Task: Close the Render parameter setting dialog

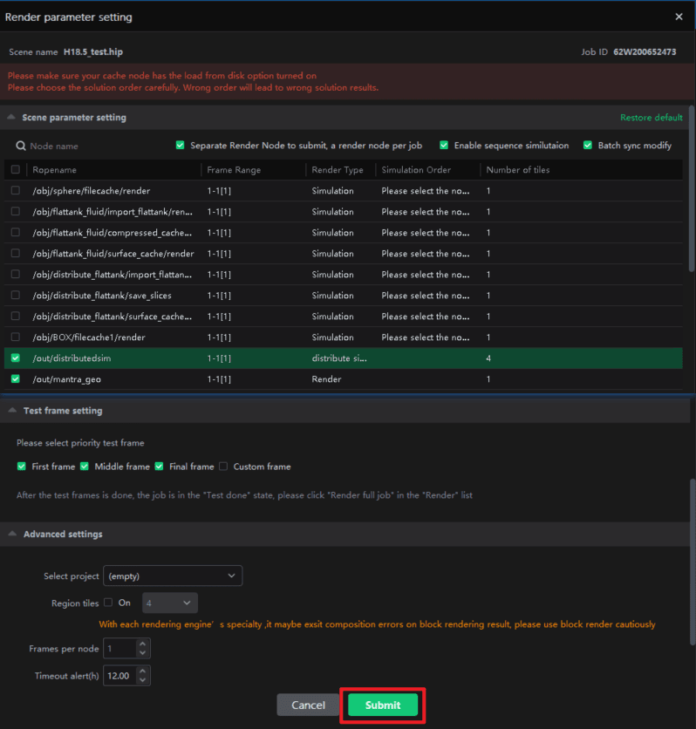Action: point(679,17)
